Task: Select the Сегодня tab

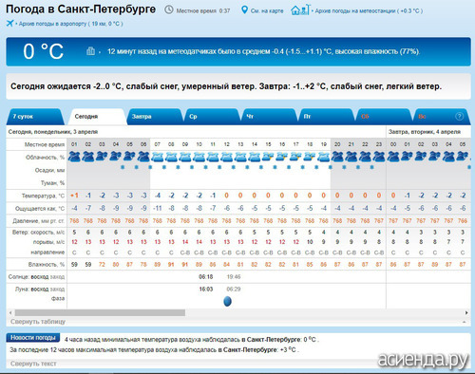Action: (97, 117)
